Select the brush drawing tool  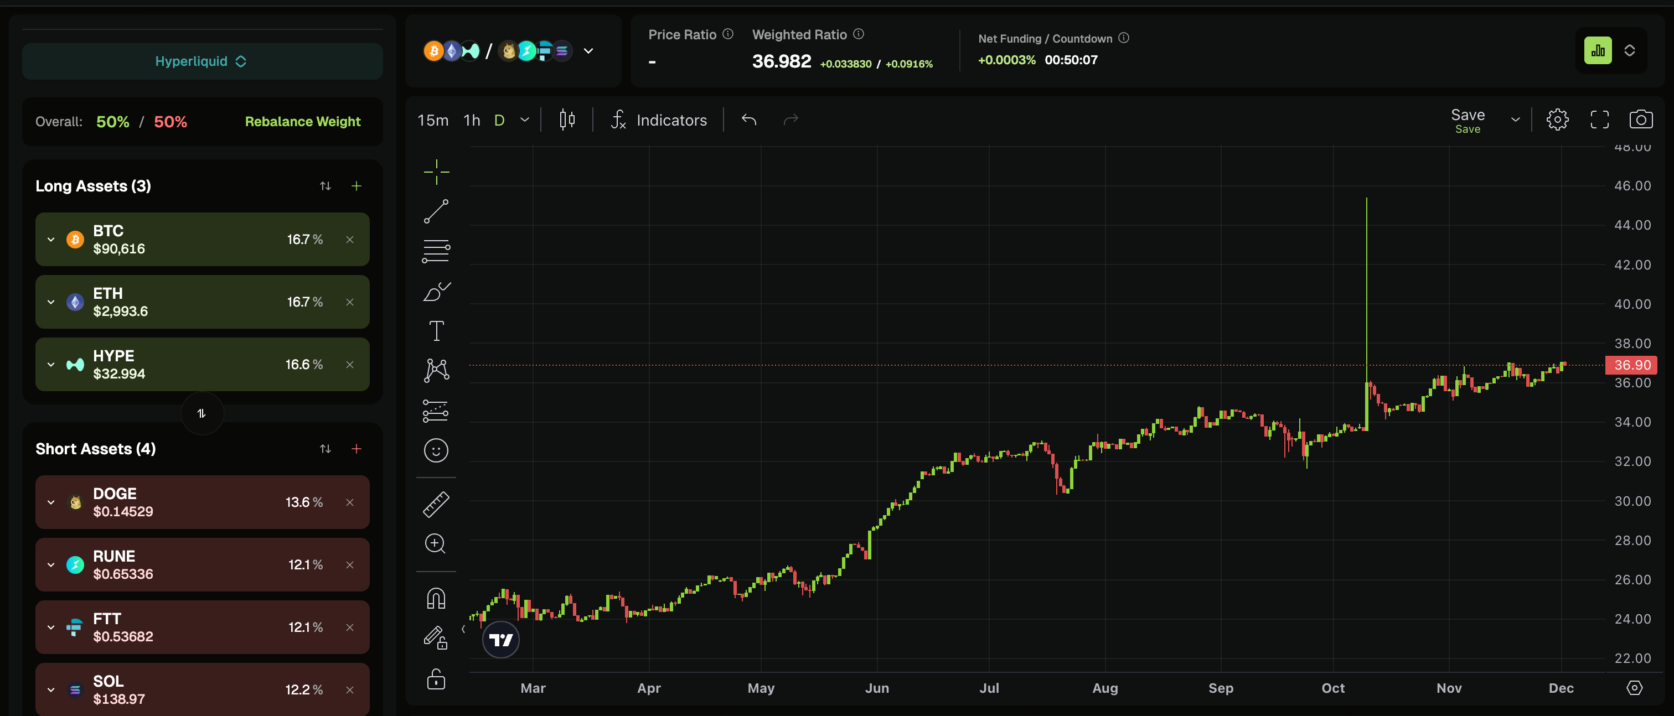436,292
